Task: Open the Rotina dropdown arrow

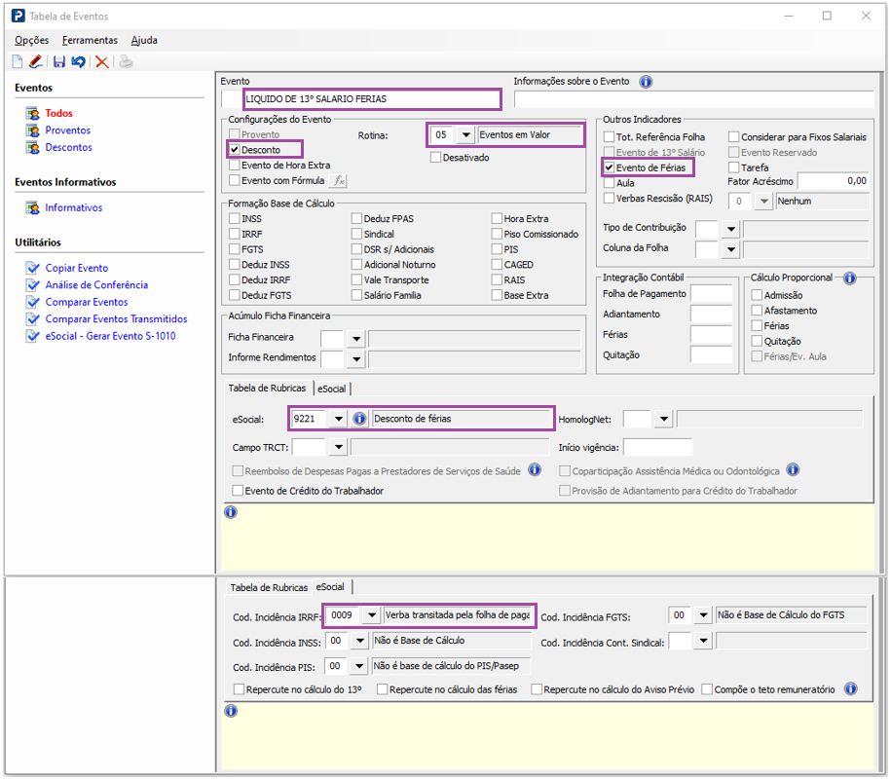Action: tap(465, 135)
